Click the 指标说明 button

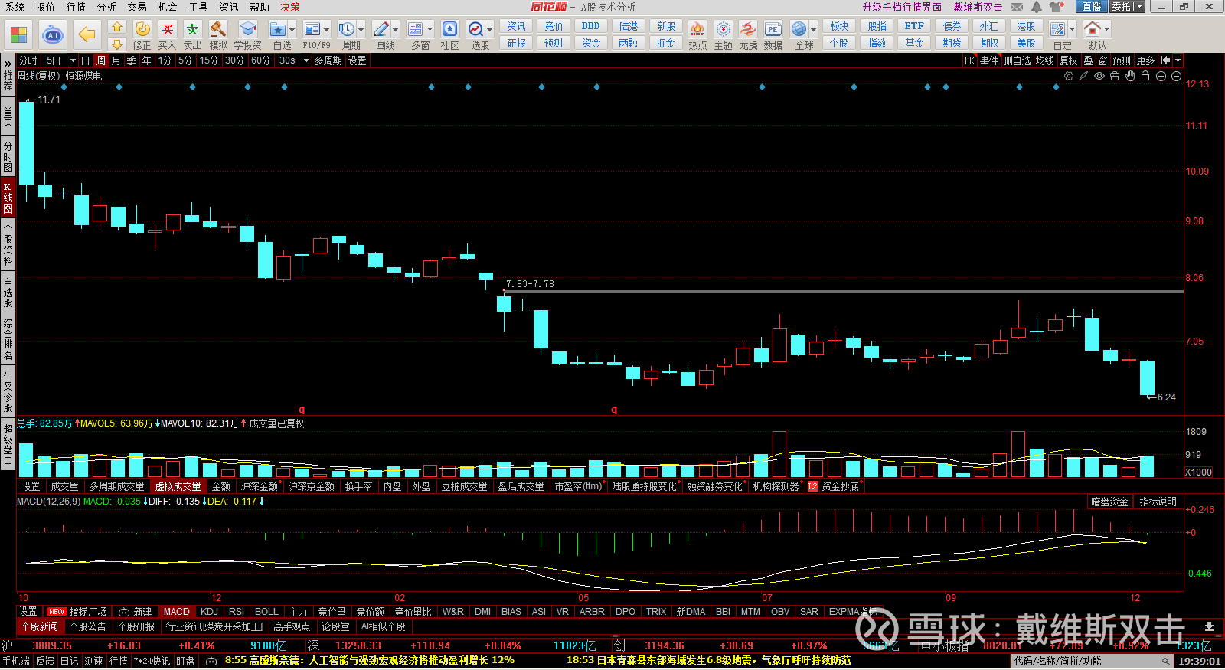(x=1158, y=502)
